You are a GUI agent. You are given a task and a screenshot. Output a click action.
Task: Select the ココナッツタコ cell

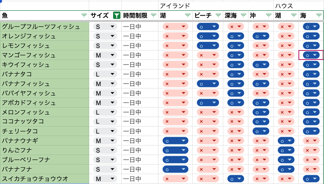45,122
